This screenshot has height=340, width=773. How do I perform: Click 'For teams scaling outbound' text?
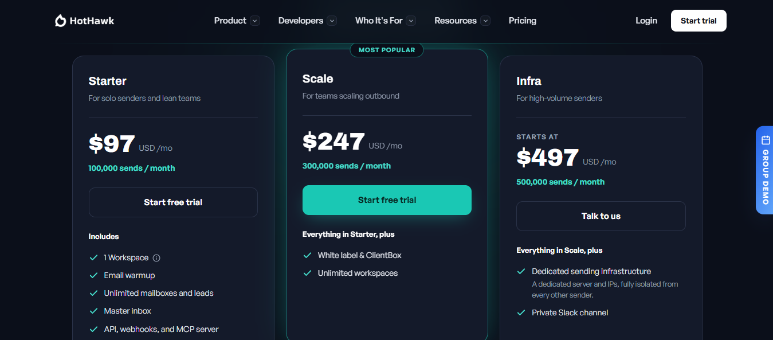(351, 96)
